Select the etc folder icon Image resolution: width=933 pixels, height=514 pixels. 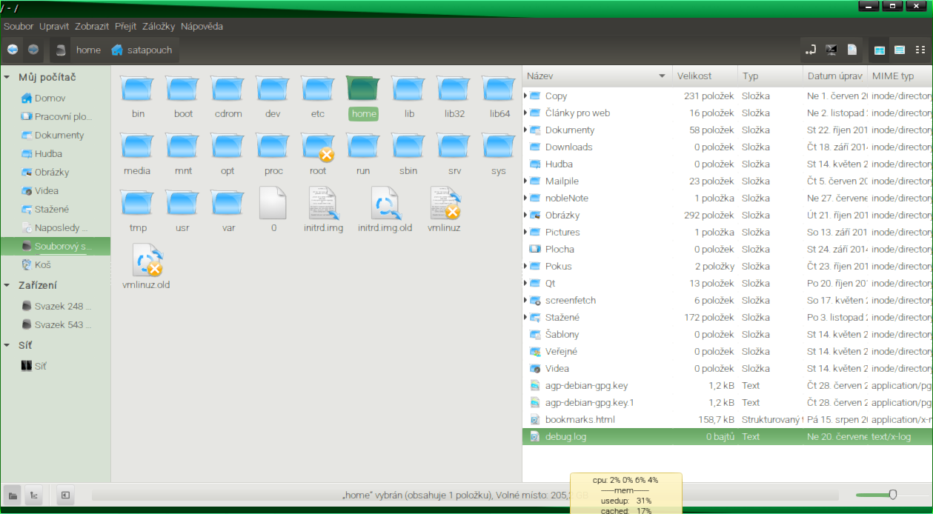[318, 89]
